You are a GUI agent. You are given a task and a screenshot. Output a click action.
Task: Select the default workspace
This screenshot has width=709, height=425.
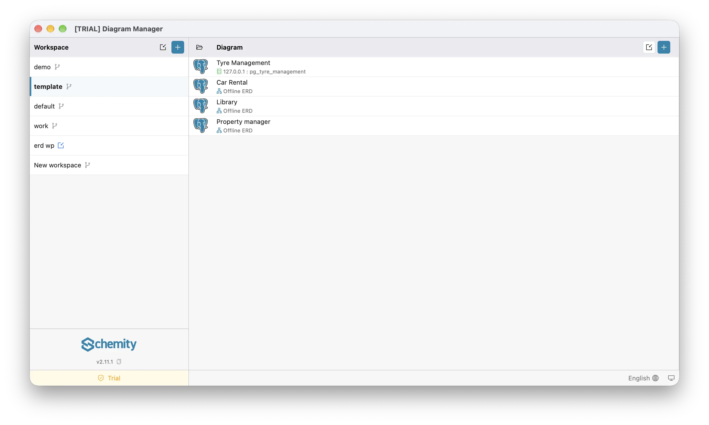tap(109, 106)
